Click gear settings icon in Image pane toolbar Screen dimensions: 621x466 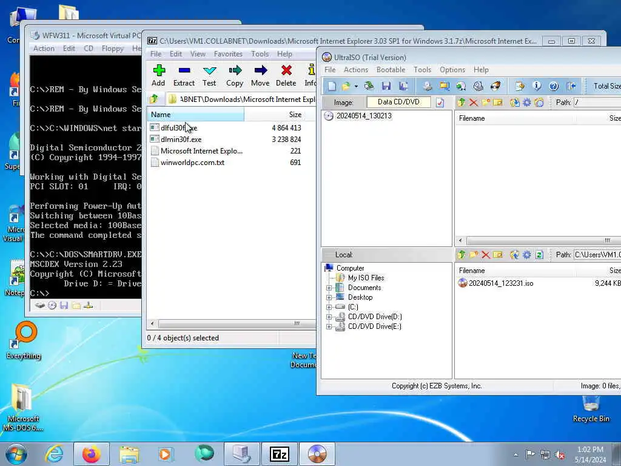point(527,103)
